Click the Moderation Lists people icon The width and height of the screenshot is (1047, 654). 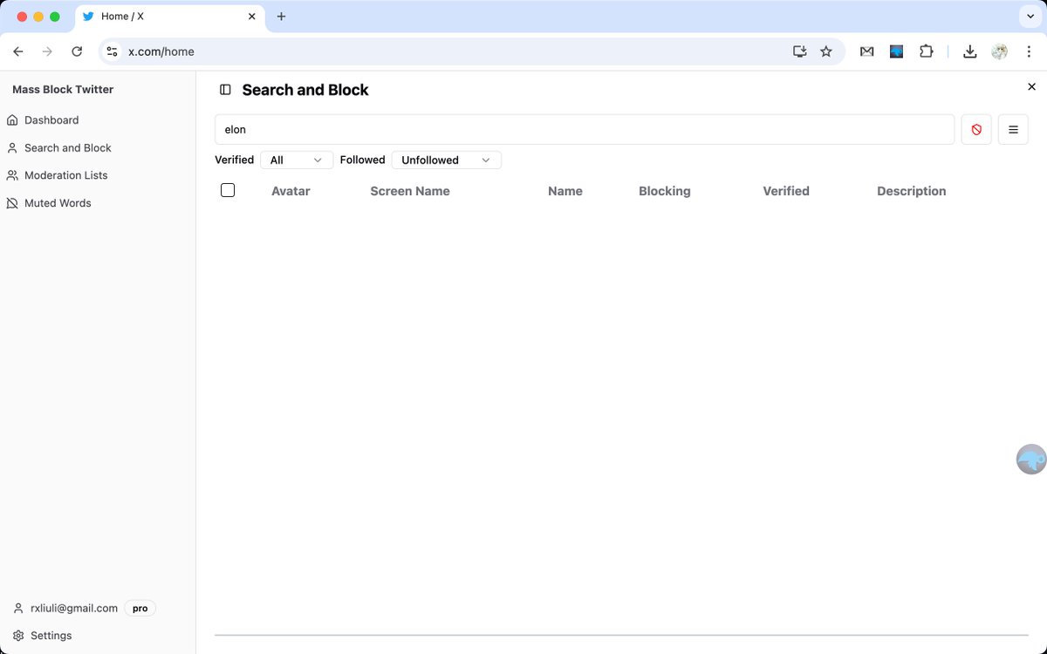pos(12,175)
